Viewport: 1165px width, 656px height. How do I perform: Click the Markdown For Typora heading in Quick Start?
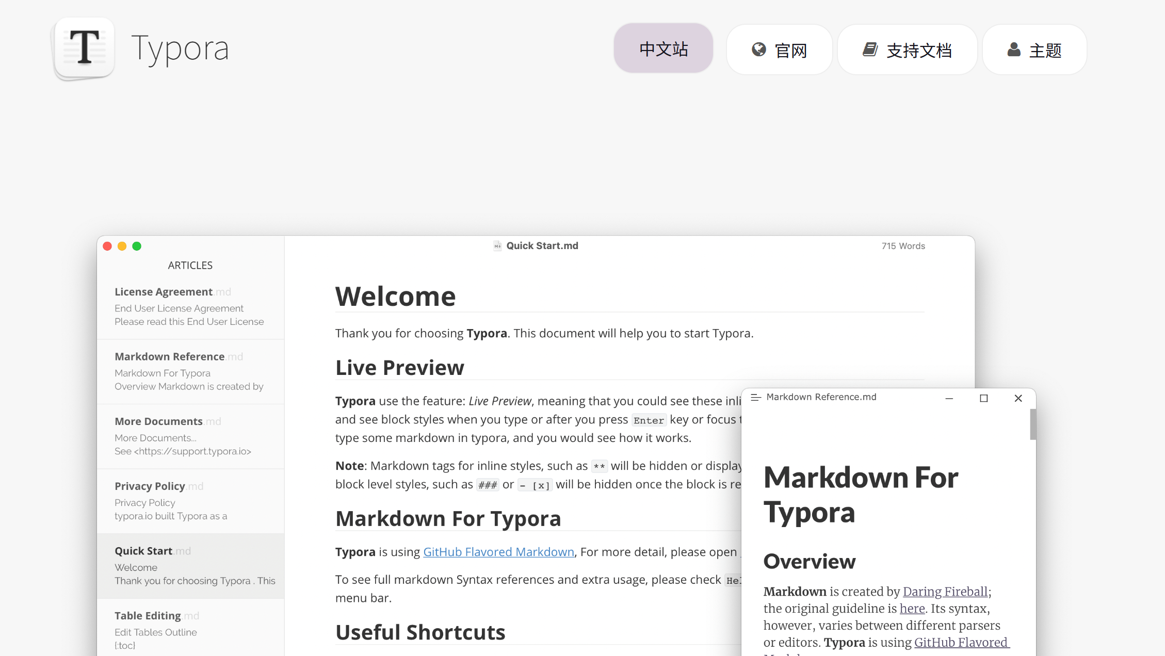[x=448, y=519]
